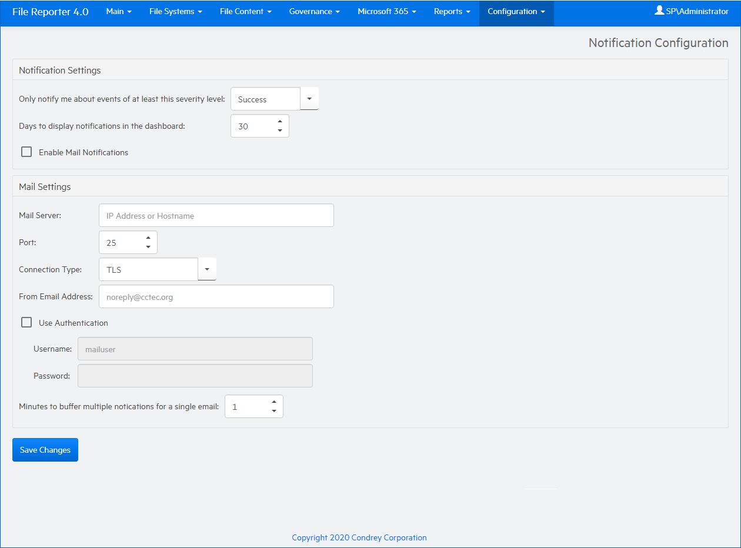Enable Mail Notifications checkbox
This screenshot has width=741, height=548.
pos(26,152)
